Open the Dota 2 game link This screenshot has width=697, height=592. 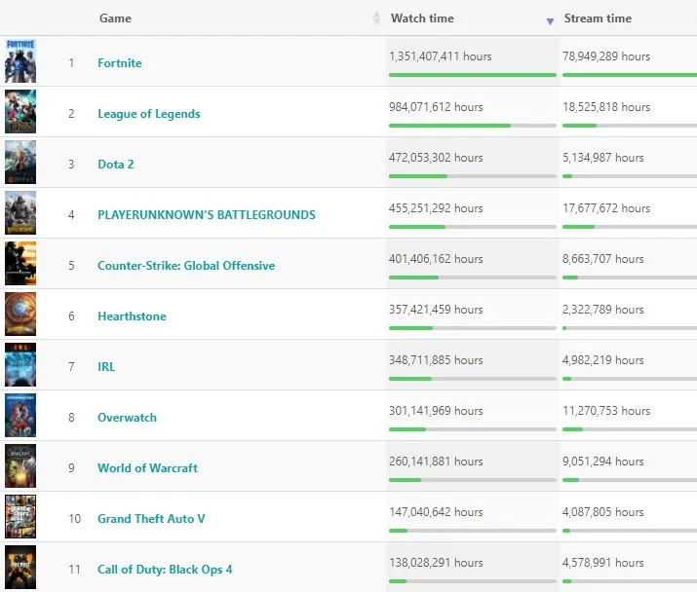point(116,165)
